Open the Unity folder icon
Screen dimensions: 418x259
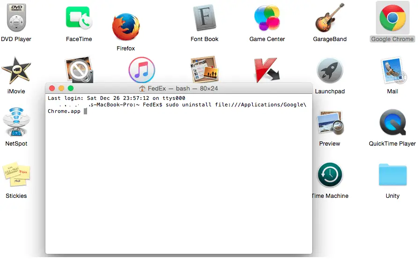(393, 175)
